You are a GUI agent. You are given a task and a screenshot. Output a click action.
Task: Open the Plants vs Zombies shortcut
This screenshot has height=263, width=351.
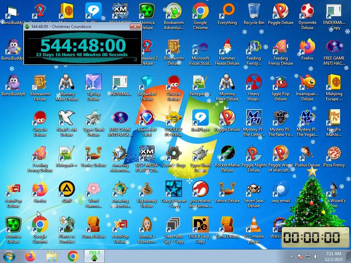[x=67, y=230]
